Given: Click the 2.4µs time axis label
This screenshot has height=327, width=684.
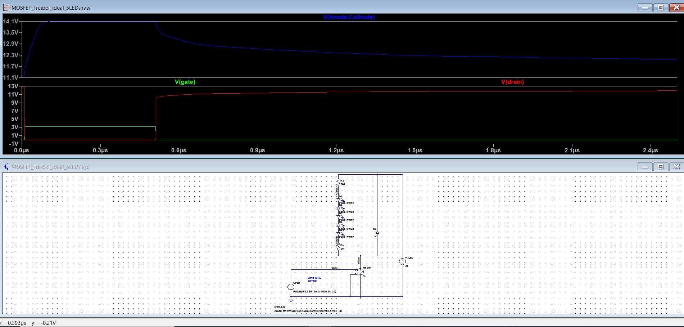Looking at the screenshot, I should 650,150.
